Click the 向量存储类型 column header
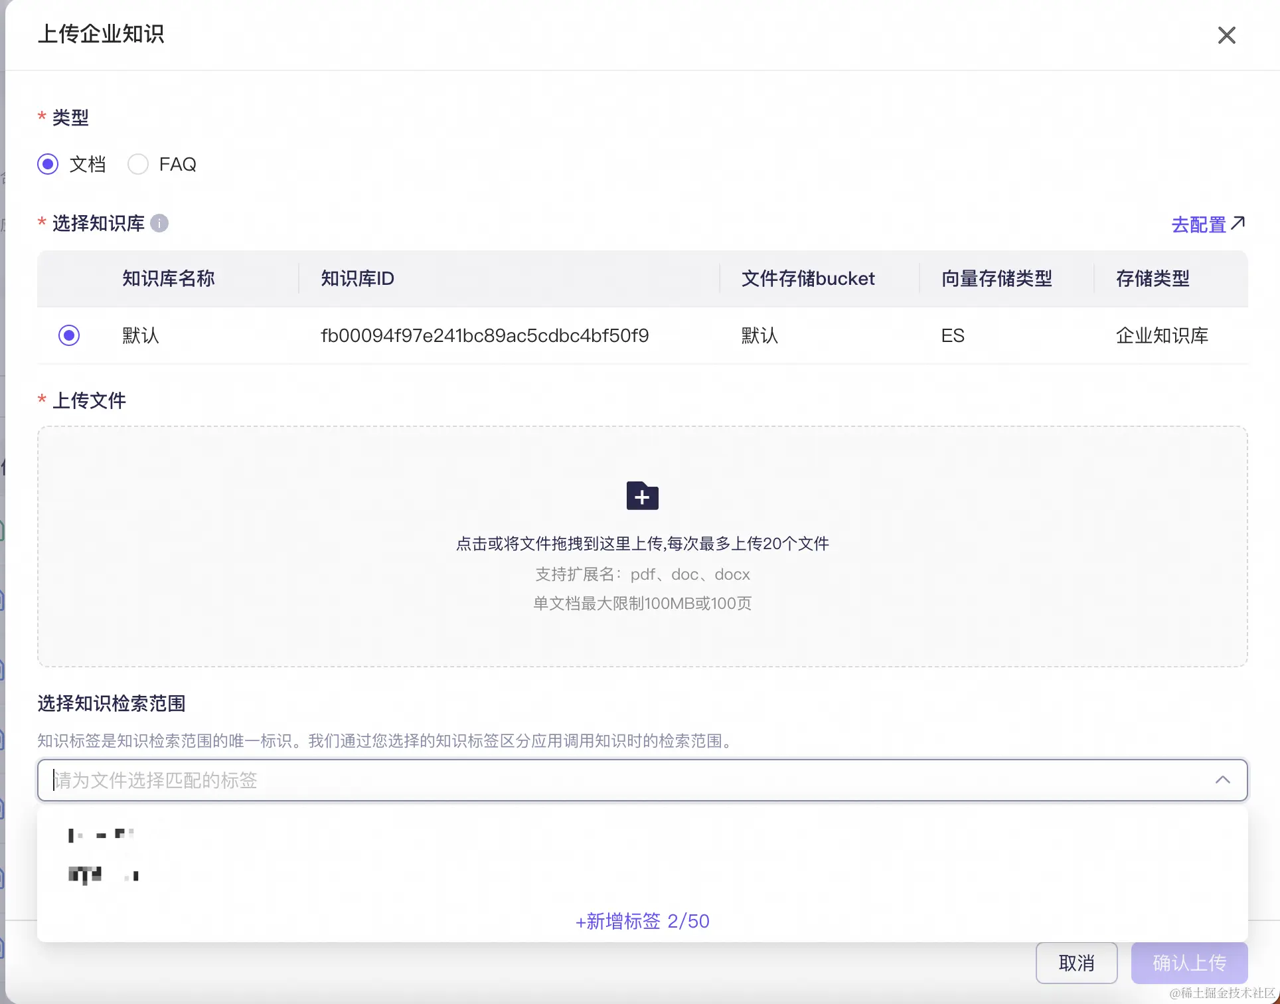The height and width of the screenshot is (1004, 1280). coord(996,278)
